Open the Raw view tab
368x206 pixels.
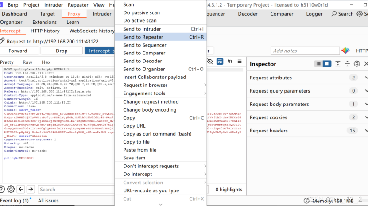(27, 62)
